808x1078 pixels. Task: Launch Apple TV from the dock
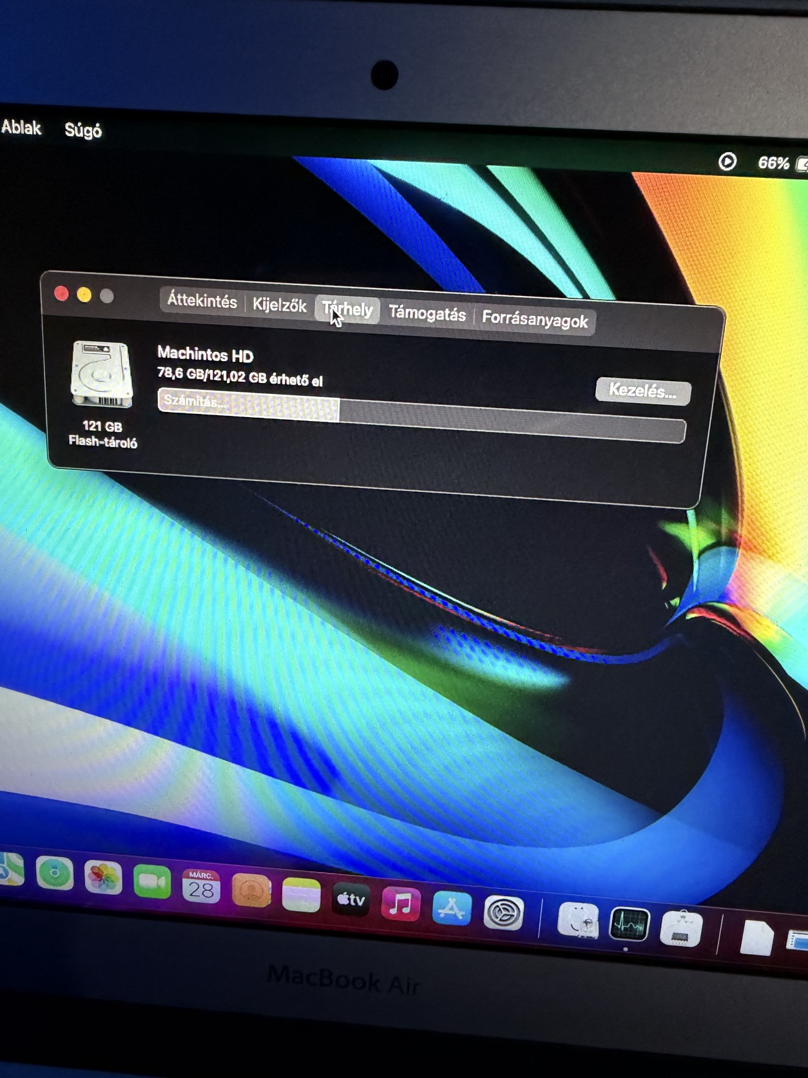click(x=351, y=899)
